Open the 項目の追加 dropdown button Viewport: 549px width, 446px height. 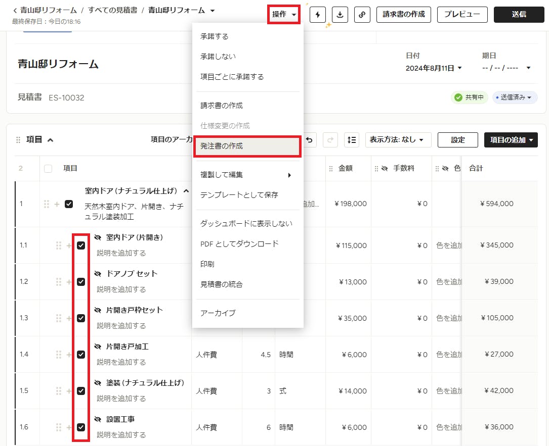click(x=511, y=140)
